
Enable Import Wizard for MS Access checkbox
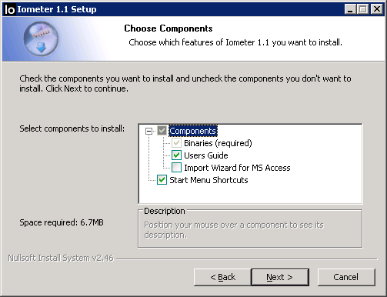pyautogui.click(x=176, y=168)
